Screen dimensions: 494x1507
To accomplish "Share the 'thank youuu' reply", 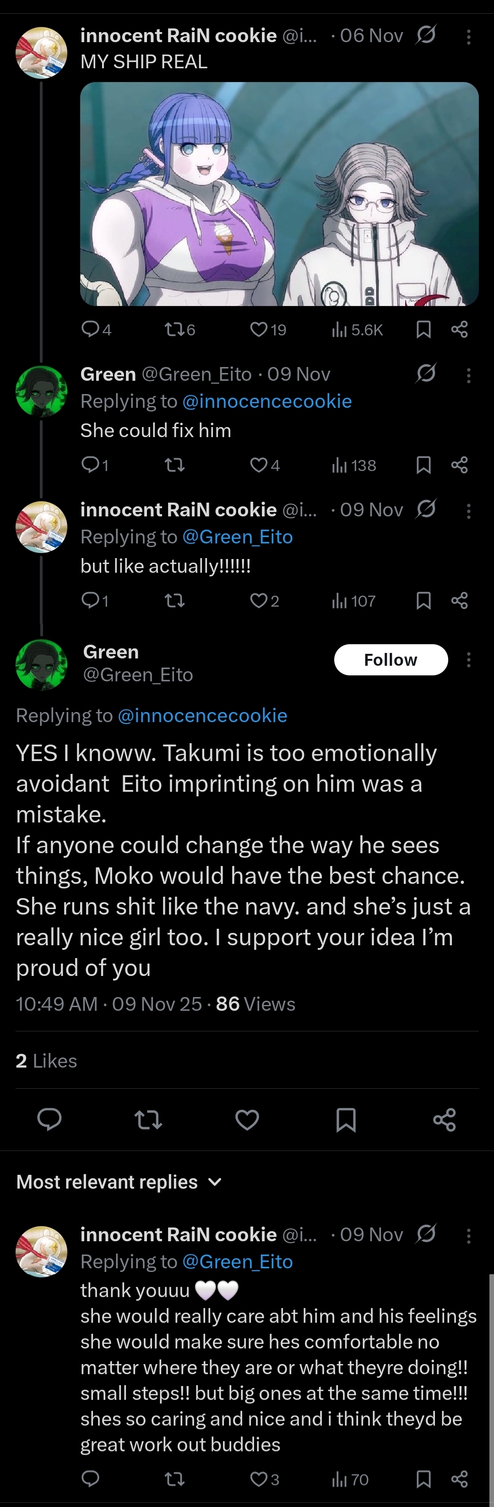I will pyautogui.click(x=460, y=1480).
